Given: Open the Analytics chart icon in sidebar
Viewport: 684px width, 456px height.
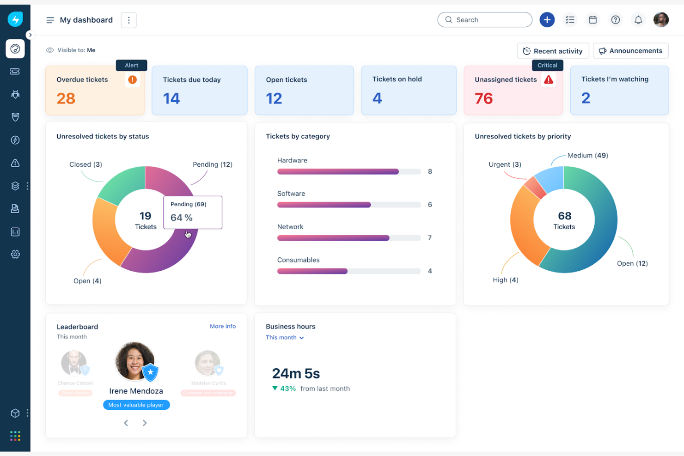Looking at the screenshot, I should click(15, 231).
